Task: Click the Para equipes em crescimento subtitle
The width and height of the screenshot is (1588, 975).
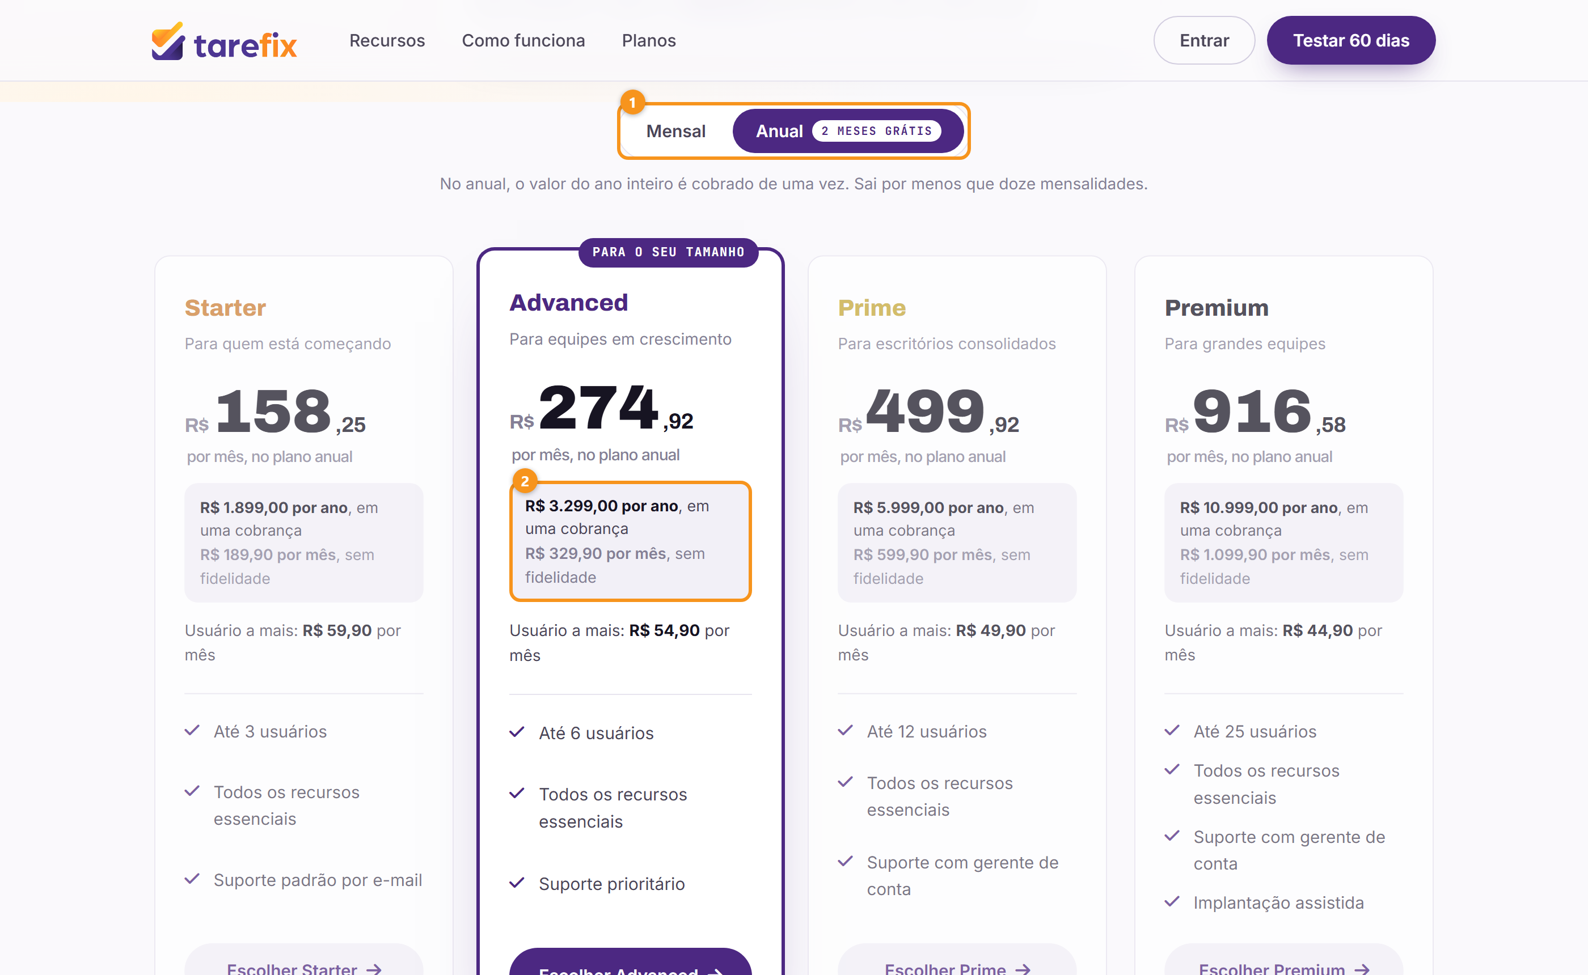Action: point(620,338)
